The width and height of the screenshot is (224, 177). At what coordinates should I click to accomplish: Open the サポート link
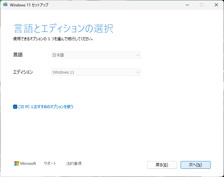(x=50, y=163)
